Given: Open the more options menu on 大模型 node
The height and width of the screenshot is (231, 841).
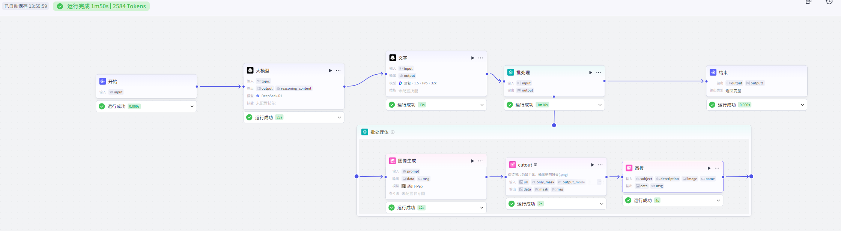Looking at the screenshot, I should click(338, 70).
